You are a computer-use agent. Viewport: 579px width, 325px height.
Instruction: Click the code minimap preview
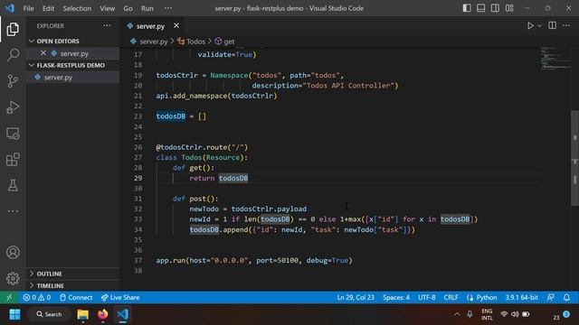click(555, 58)
